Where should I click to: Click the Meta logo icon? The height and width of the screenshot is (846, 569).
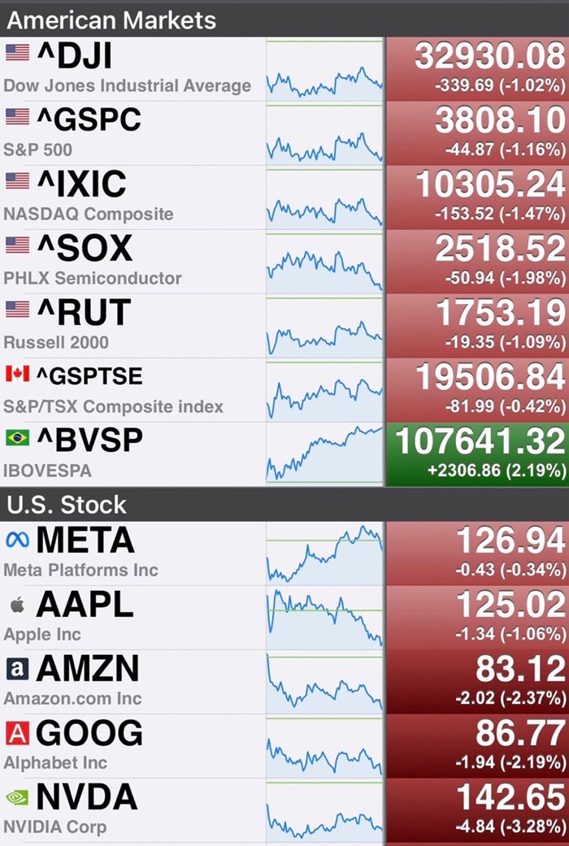17,540
